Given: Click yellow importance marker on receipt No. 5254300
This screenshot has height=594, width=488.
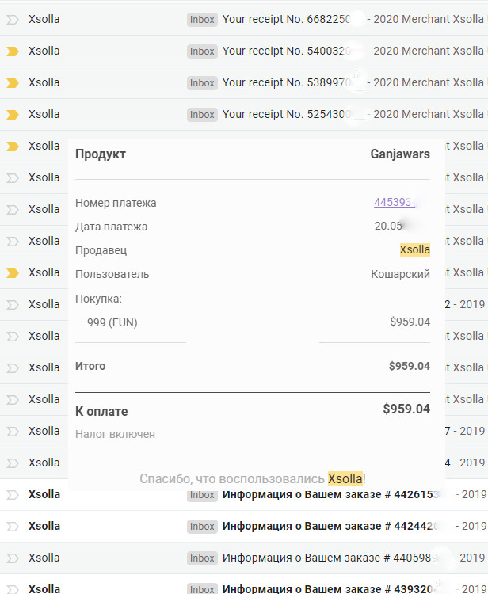Looking at the screenshot, I should tap(12, 114).
